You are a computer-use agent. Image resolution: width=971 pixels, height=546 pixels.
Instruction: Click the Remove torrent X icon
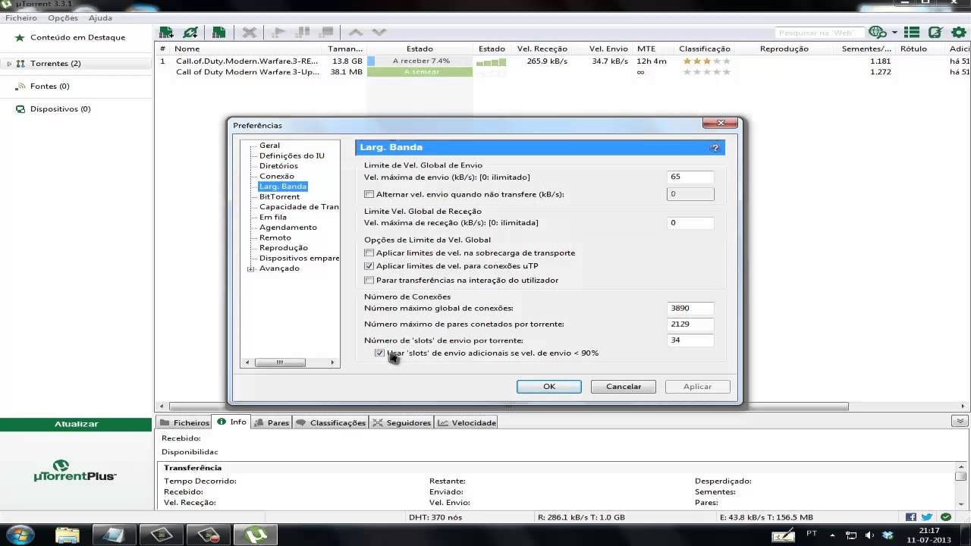(249, 33)
